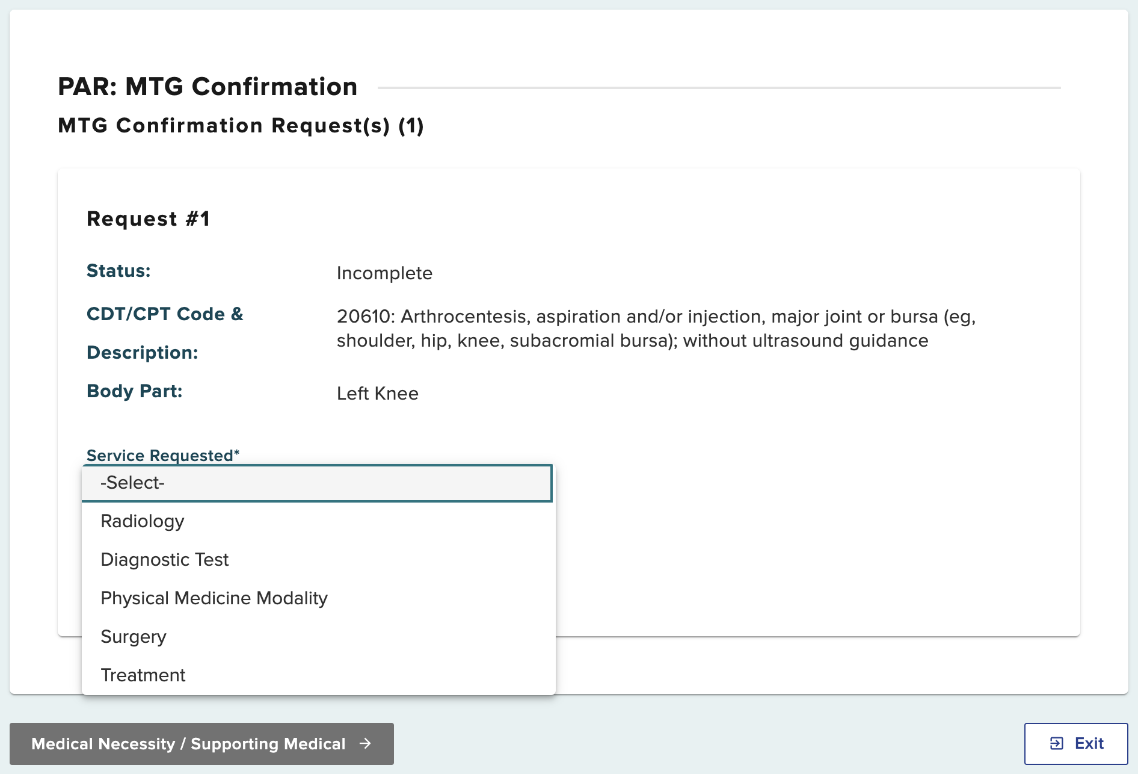The width and height of the screenshot is (1138, 774).
Task: Click the right-arrow icon on Medical Necessity button
Action: [366, 744]
